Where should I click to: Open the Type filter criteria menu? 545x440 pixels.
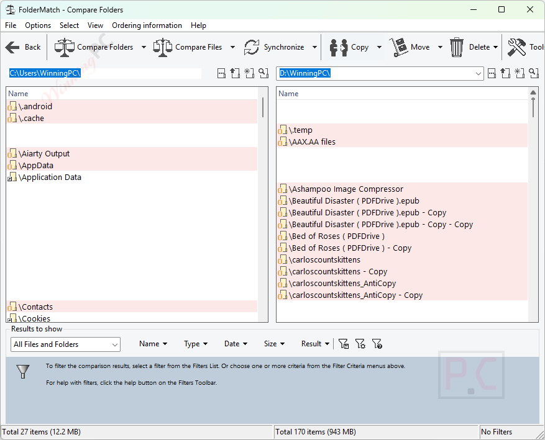[196, 344]
